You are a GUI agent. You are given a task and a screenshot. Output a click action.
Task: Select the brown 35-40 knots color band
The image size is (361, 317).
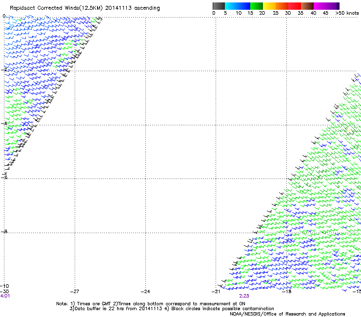click(x=307, y=6)
